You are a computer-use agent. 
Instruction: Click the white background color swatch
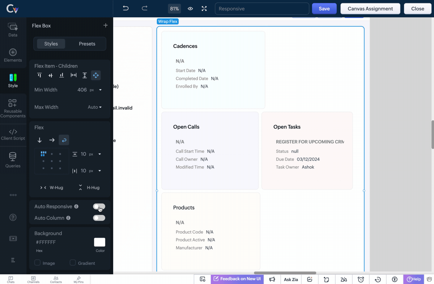[x=99, y=242]
